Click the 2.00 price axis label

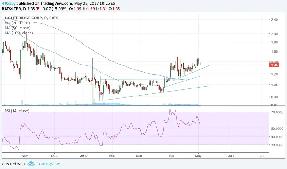click(274, 34)
